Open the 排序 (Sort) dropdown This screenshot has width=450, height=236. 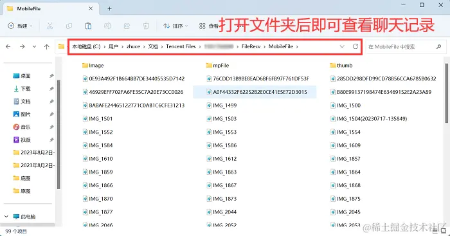click(175, 26)
